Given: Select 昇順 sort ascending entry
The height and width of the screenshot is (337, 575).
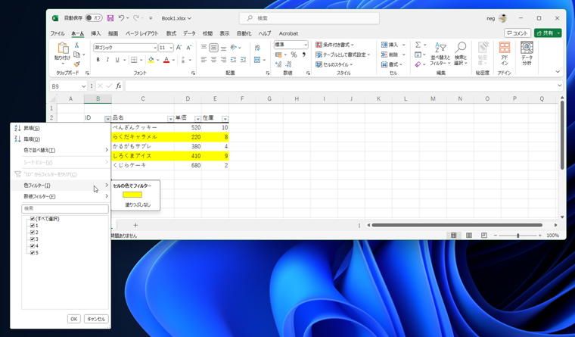Looking at the screenshot, I should click(61, 128).
